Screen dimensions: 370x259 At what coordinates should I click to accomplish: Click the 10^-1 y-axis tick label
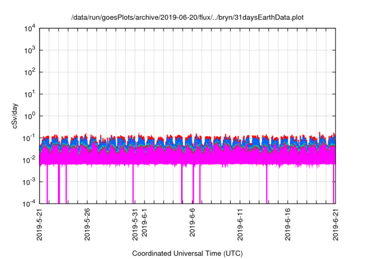click(29, 138)
